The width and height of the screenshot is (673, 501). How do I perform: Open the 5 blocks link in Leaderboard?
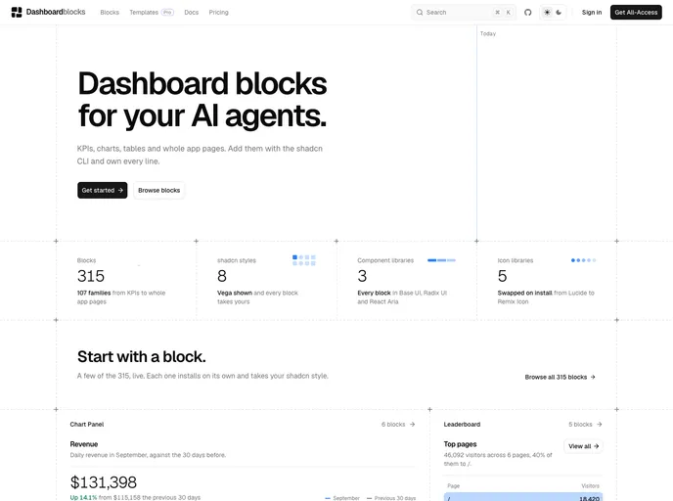585,424
